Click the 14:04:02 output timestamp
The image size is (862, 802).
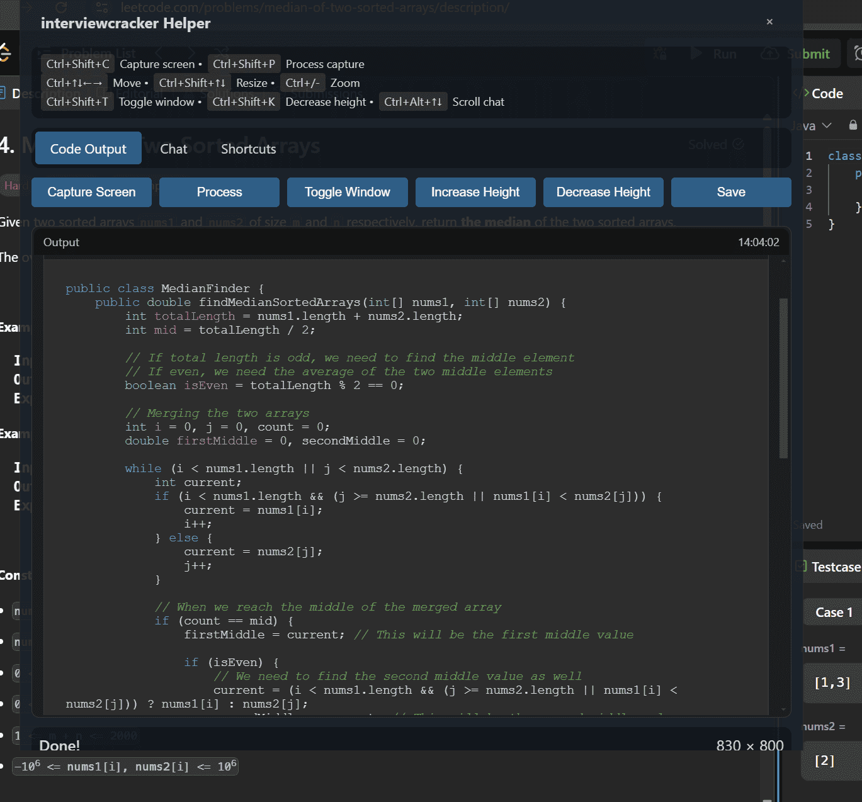759,242
